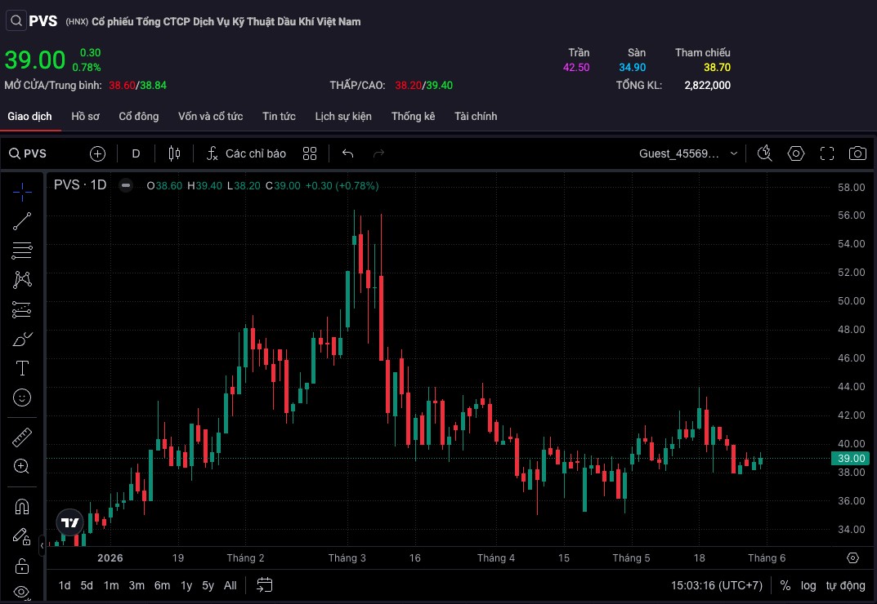Set chart range to 1m
The height and width of the screenshot is (604, 877).
[111, 585]
